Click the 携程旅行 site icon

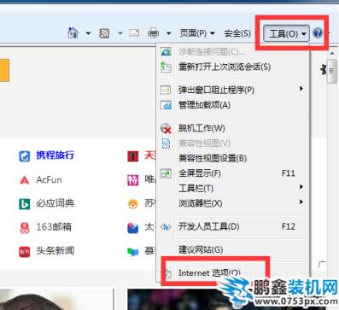click(x=25, y=156)
